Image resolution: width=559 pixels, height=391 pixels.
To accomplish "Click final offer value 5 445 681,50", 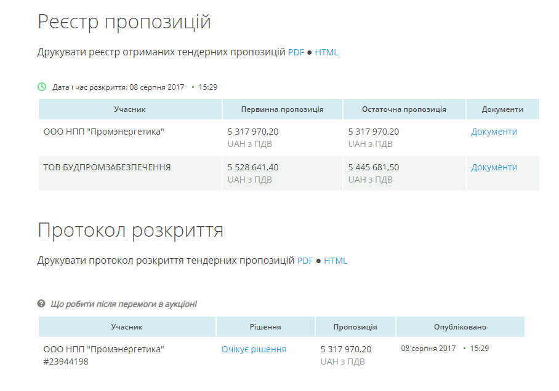I will click(374, 167).
